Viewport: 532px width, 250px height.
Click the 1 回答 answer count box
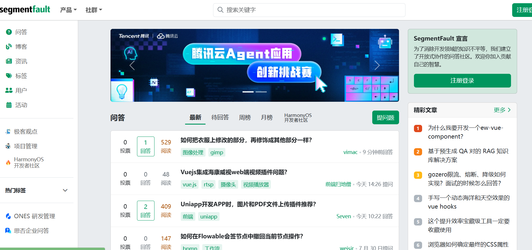tap(146, 146)
